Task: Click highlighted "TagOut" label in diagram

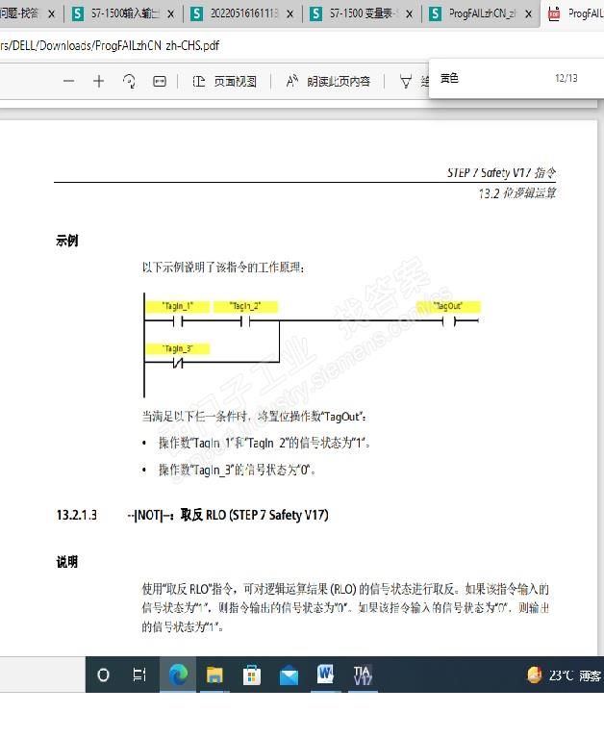Action: [x=448, y=306]
